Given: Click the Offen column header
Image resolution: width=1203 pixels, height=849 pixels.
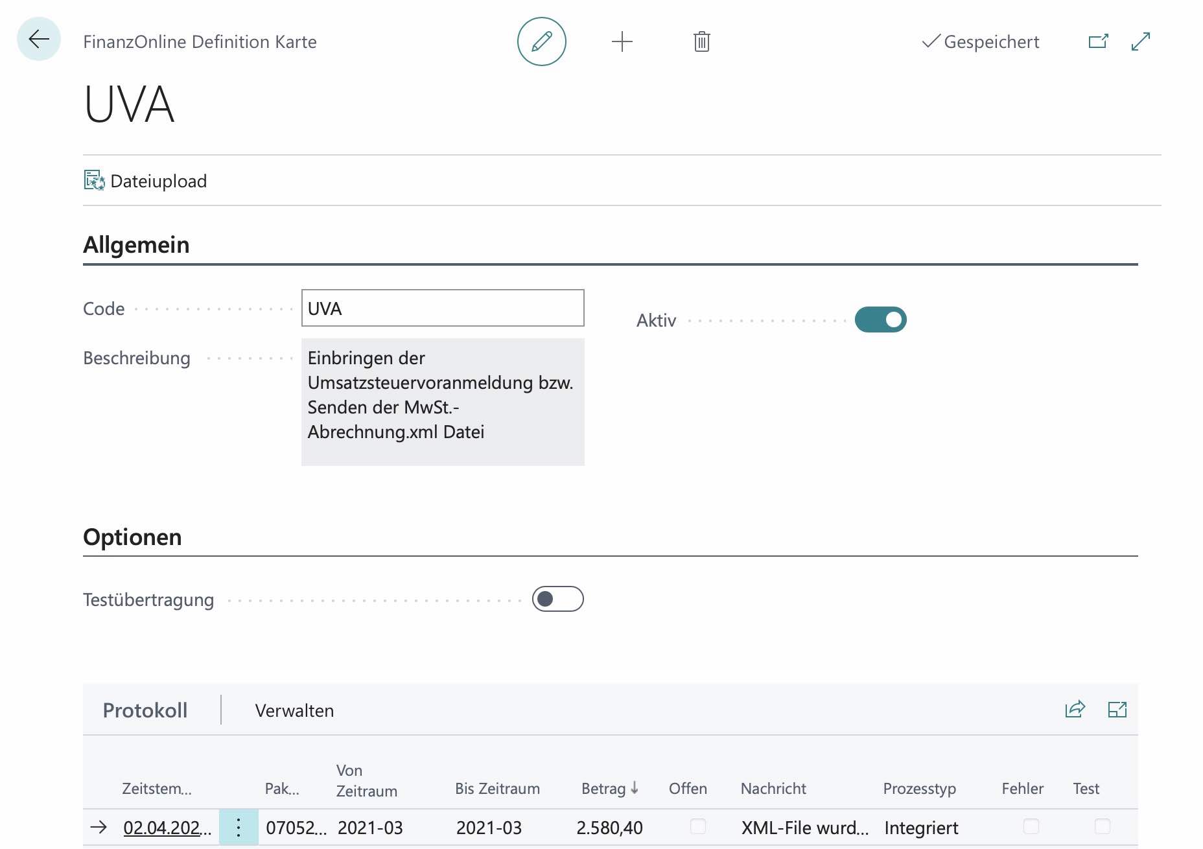Looking at the screenshot, I should [x=688, y=789].
